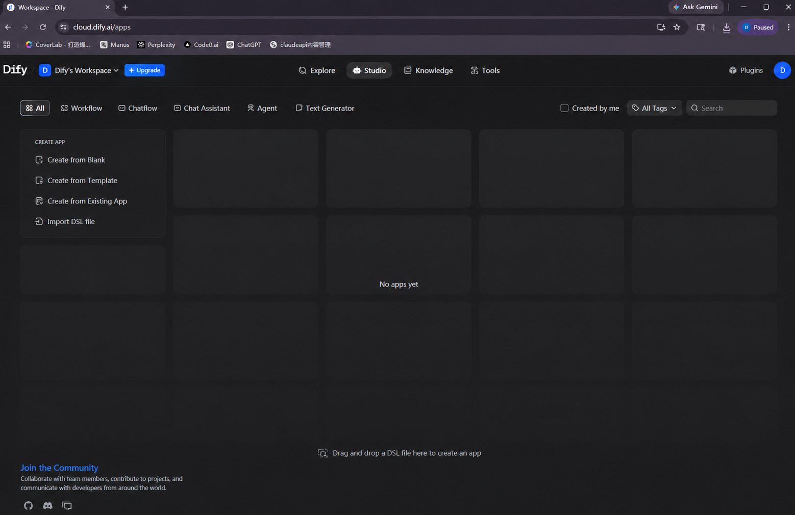Image resolution: width=795 pixels, height=515 pixels.
Task: Click the browser download icon
Action: [x=726, y=28]
